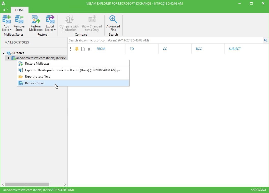
Task: Expand the abc.onmicrosoft.com store node
Action: (9, 58)
